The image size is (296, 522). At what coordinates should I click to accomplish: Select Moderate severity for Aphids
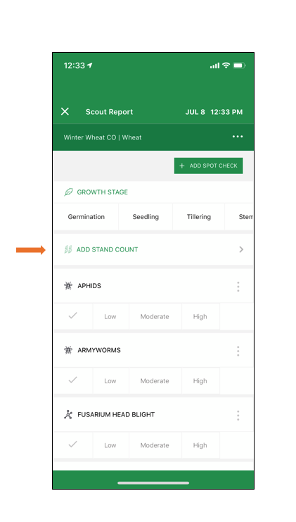coord(155,316)
